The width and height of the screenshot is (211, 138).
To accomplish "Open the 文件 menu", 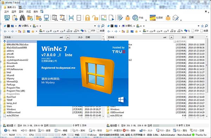I will tap(6, 12).
